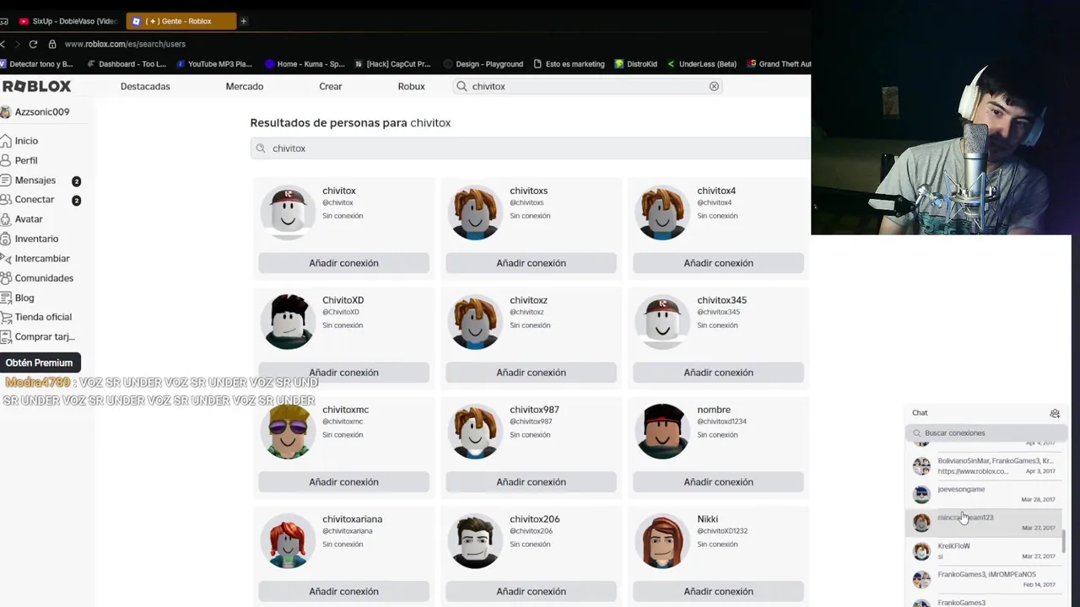Open Mensajes icon in sidebar

pyautogui.click(x=6, y=180)
